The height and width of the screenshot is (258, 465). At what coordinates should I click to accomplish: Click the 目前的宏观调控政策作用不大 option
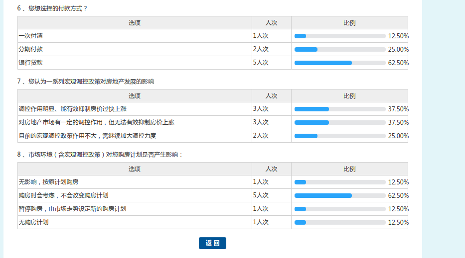pyautogui.click(x=91, y=136)
